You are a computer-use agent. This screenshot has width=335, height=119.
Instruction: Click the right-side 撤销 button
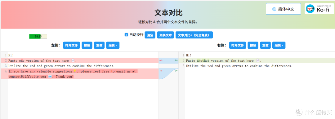(x=253, y=45)
